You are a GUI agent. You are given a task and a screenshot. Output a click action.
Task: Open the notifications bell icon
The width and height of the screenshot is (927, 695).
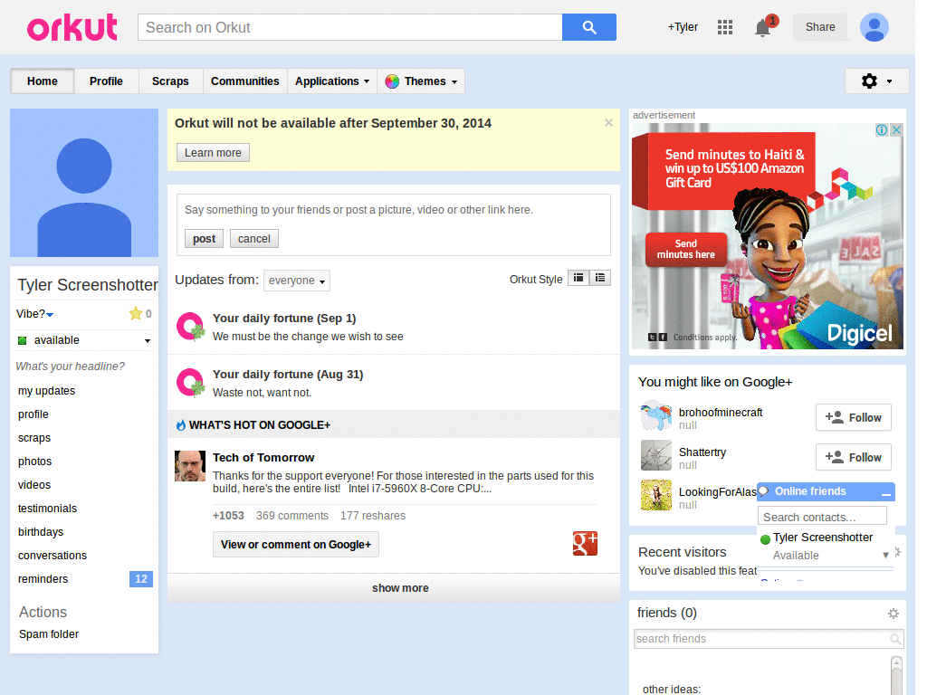(762, 28)
